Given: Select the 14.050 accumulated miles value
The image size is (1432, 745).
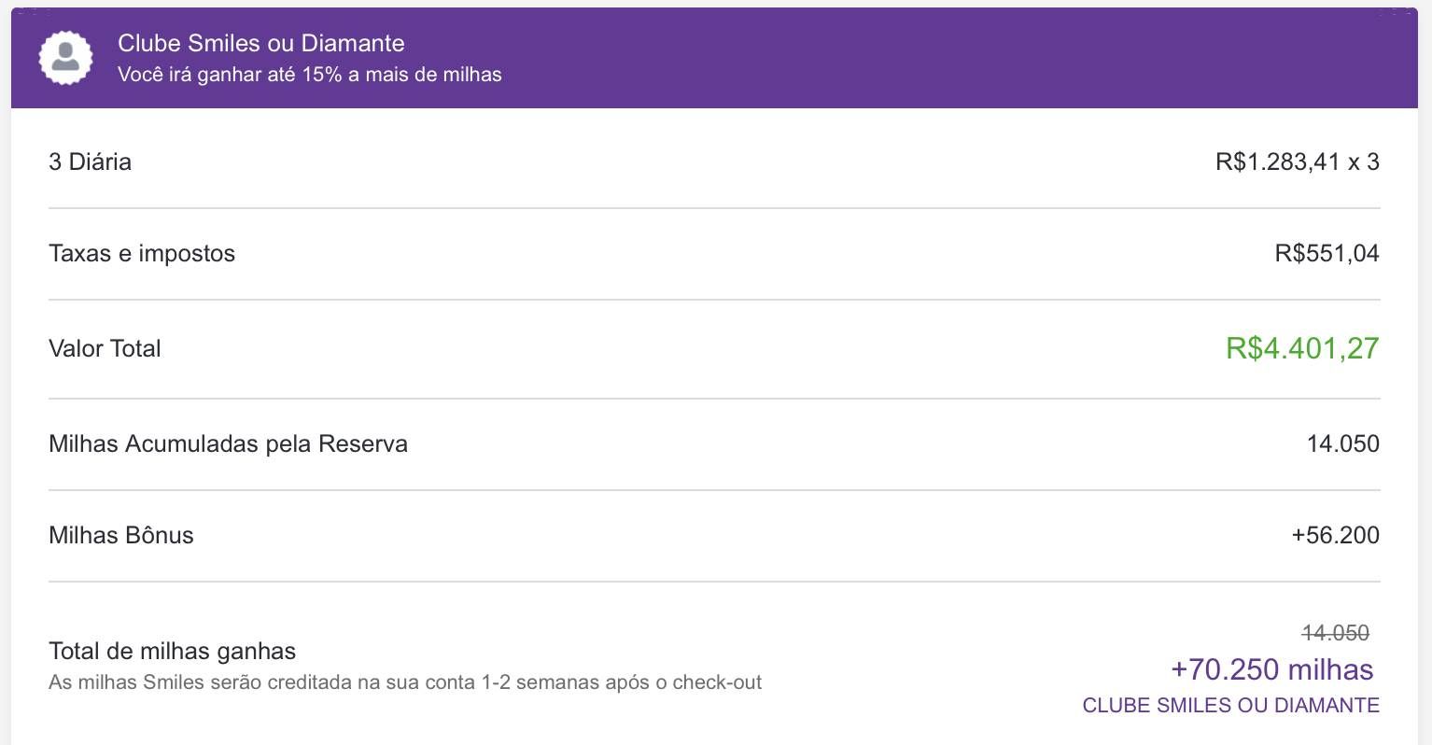Looking at the screenshot, I should click(x=1342, y=443).
